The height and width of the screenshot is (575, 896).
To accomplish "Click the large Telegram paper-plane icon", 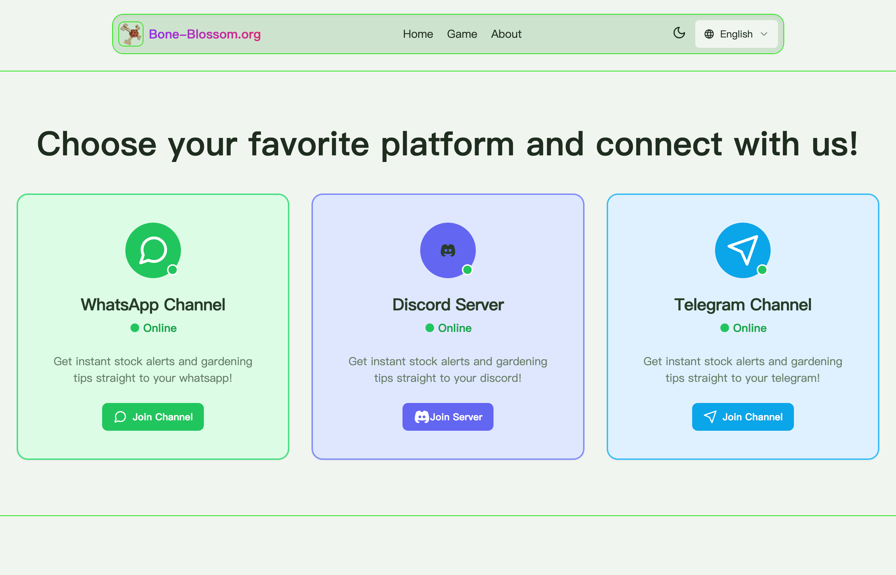I will tap(742, 250).
